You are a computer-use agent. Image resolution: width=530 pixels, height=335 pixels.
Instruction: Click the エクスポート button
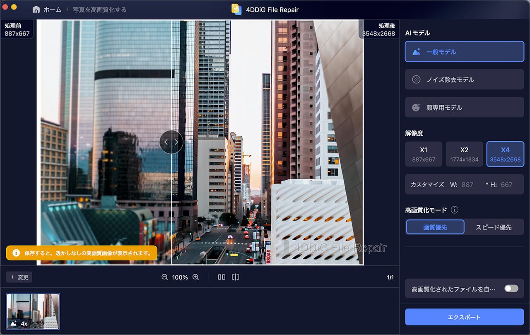pos(464,317)
